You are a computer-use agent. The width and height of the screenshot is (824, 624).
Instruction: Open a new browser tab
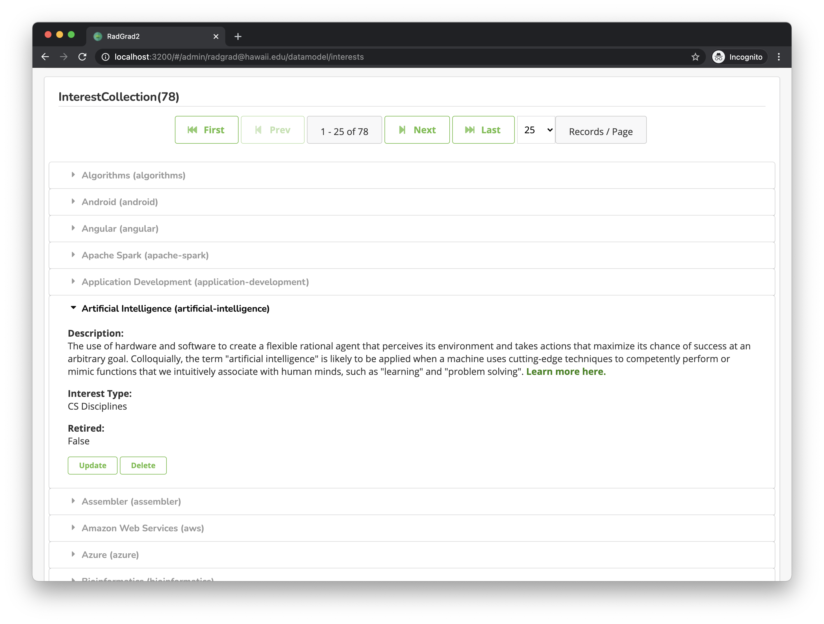pos(238,36)
